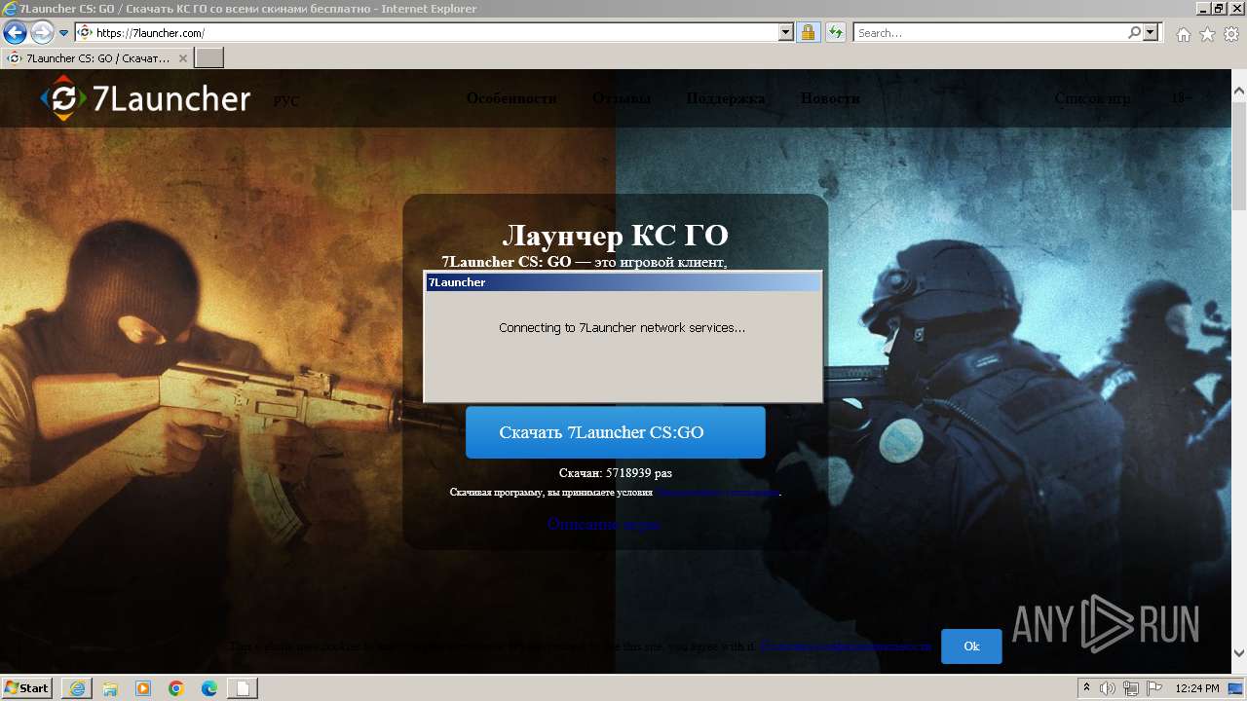Open the volume speaker tray icon

[x=1109, y=688]
